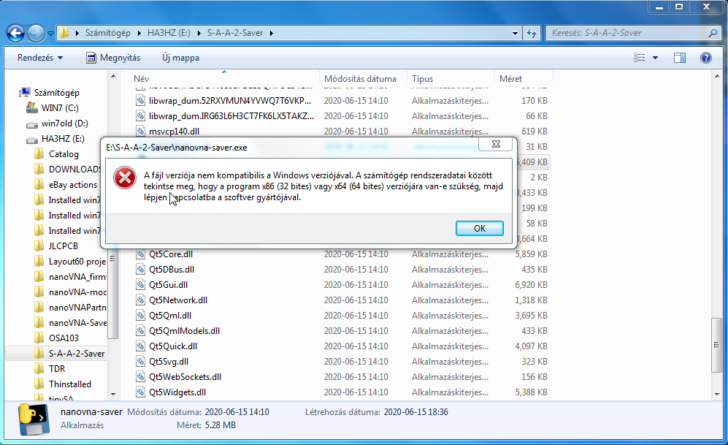The height and width of the screenshot is (445, 728).
Task: Click the computer icon beside Számítógép in the tree
Action: [25, 93]
